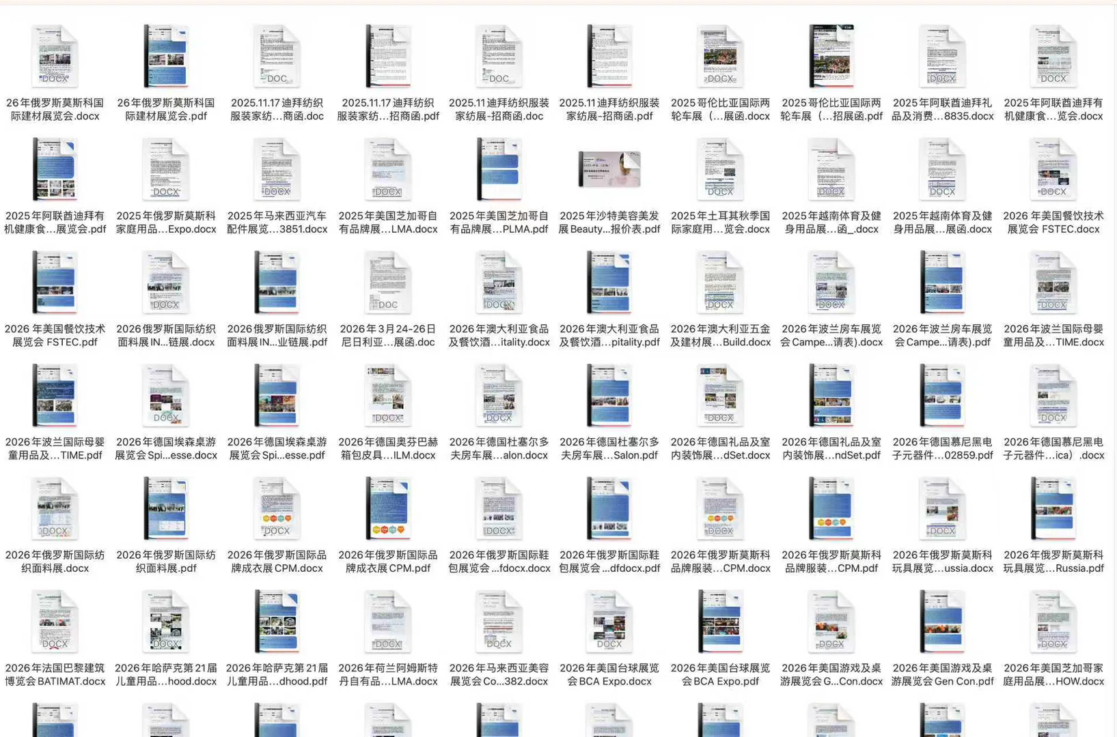Select the 26年俄罗斯莫斯科国际建材展览会.docx file icon
This screenshot has width=1117, height=737.
click(55, 56)
